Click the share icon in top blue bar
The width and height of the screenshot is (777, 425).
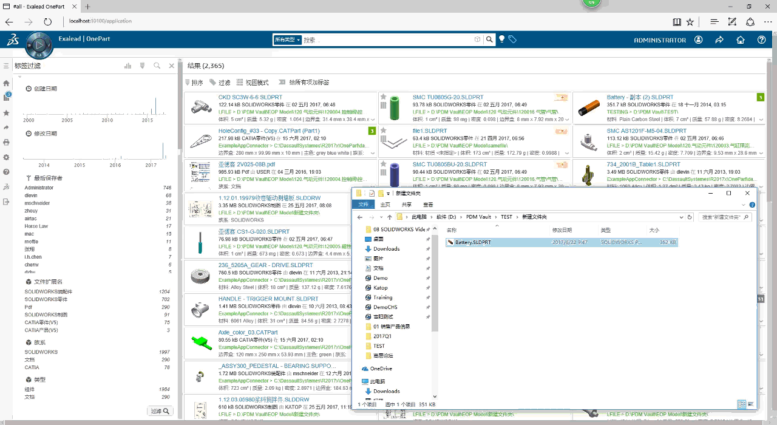click(719, 39)
